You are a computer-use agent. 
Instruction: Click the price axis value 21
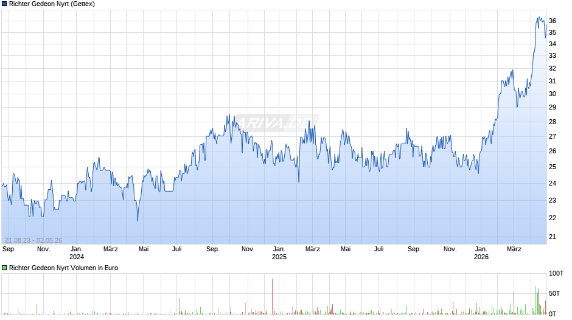pos(553,237)
